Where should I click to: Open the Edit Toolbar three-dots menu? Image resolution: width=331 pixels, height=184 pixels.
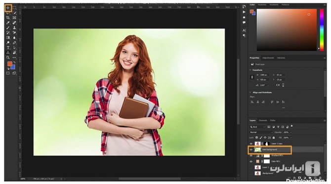pos(14,58)
